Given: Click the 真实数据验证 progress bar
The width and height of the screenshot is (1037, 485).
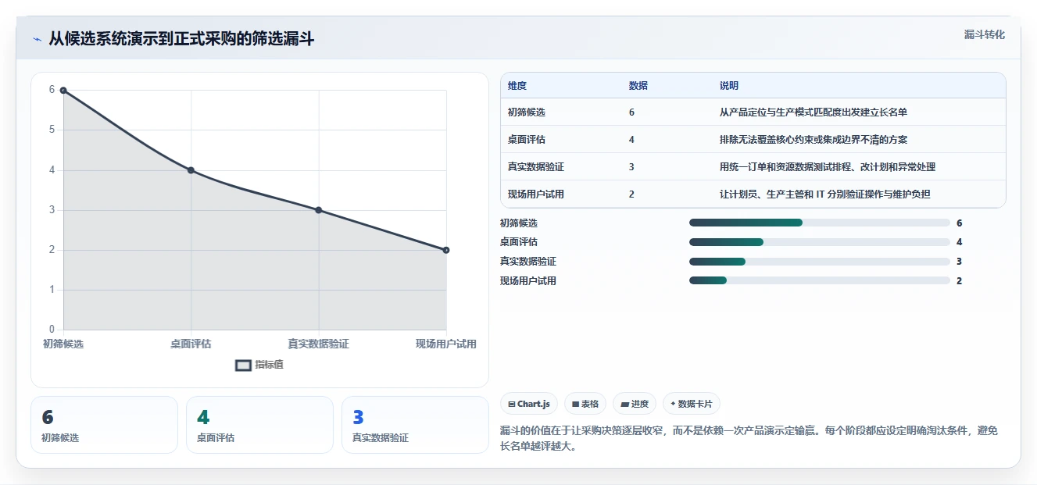Looking at the screenshot, I should (x=820, y=261).
